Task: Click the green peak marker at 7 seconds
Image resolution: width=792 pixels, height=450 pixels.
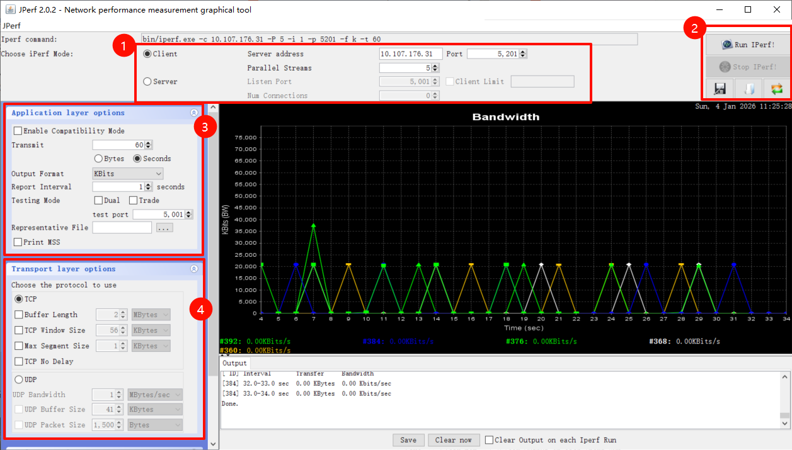Action: click(314, 225)
